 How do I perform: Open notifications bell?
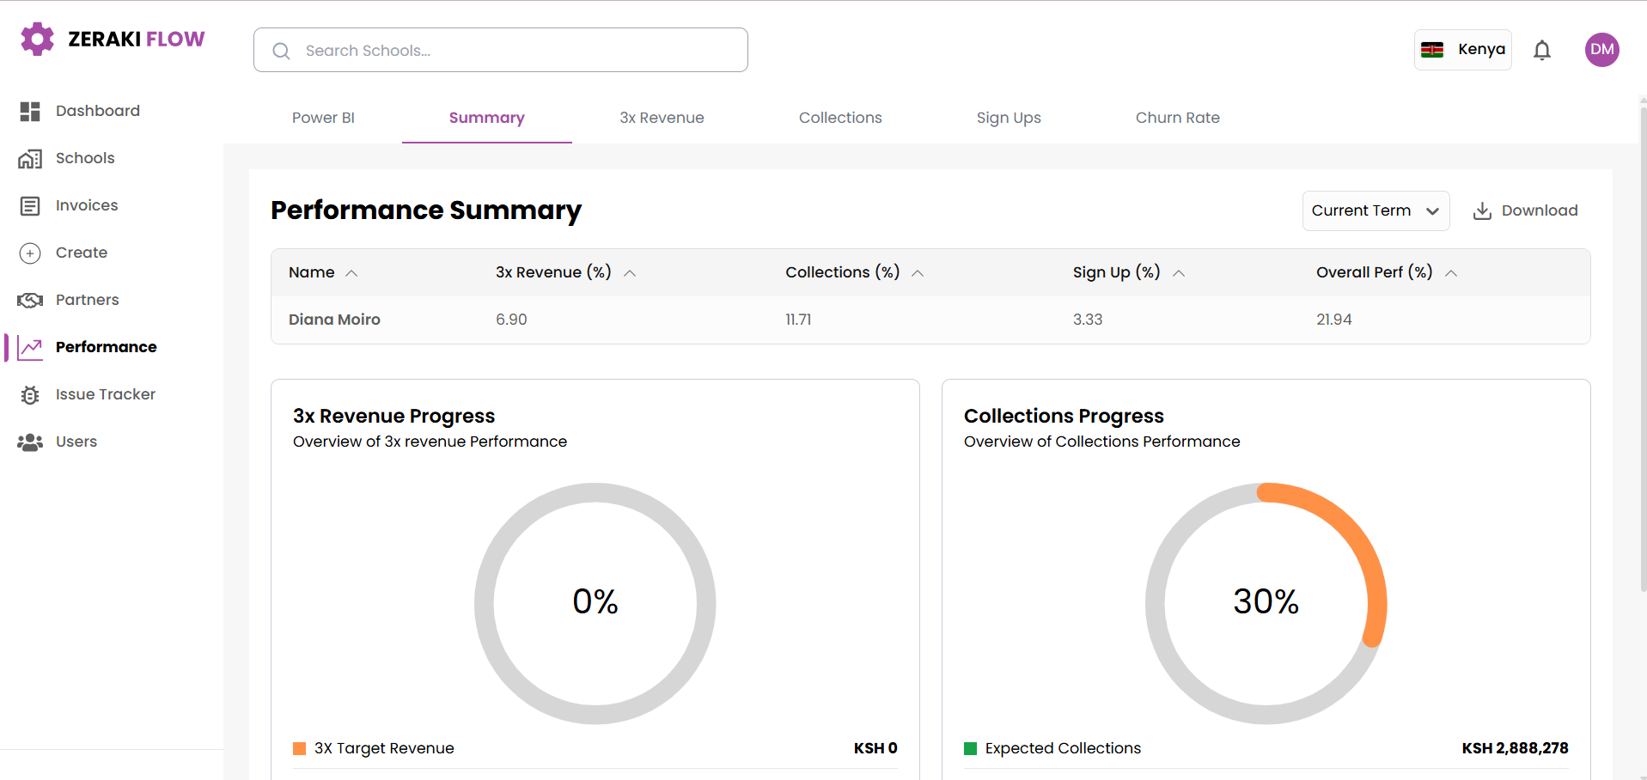[1542, 51]
